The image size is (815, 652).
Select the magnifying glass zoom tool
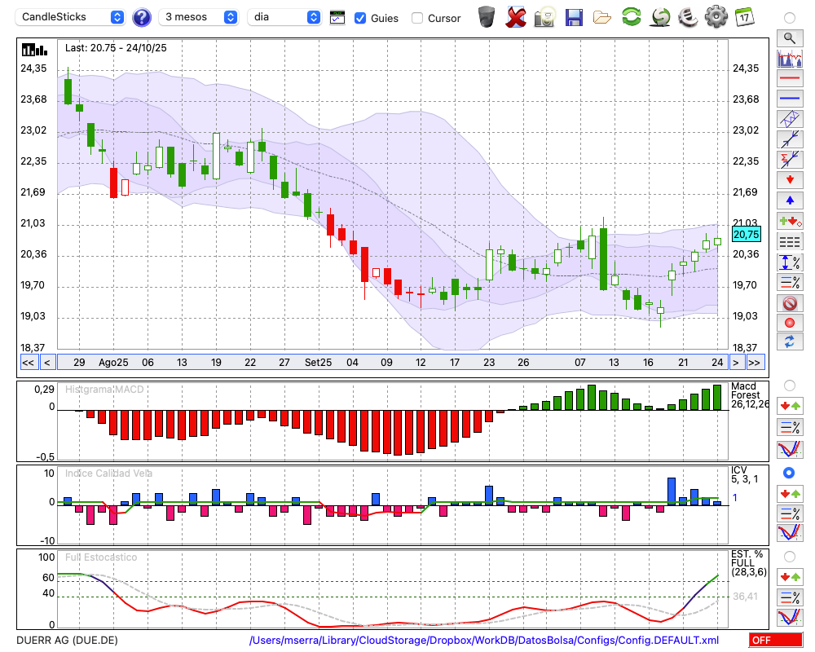point(789,37)
